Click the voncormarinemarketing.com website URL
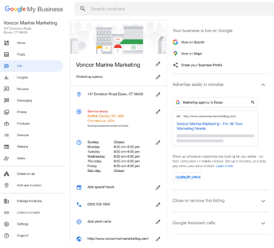274x248 pixels. [118, 239]
